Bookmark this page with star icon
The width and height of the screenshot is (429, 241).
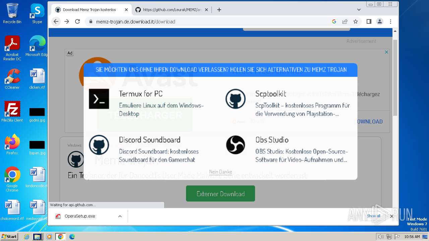point(356,21)
